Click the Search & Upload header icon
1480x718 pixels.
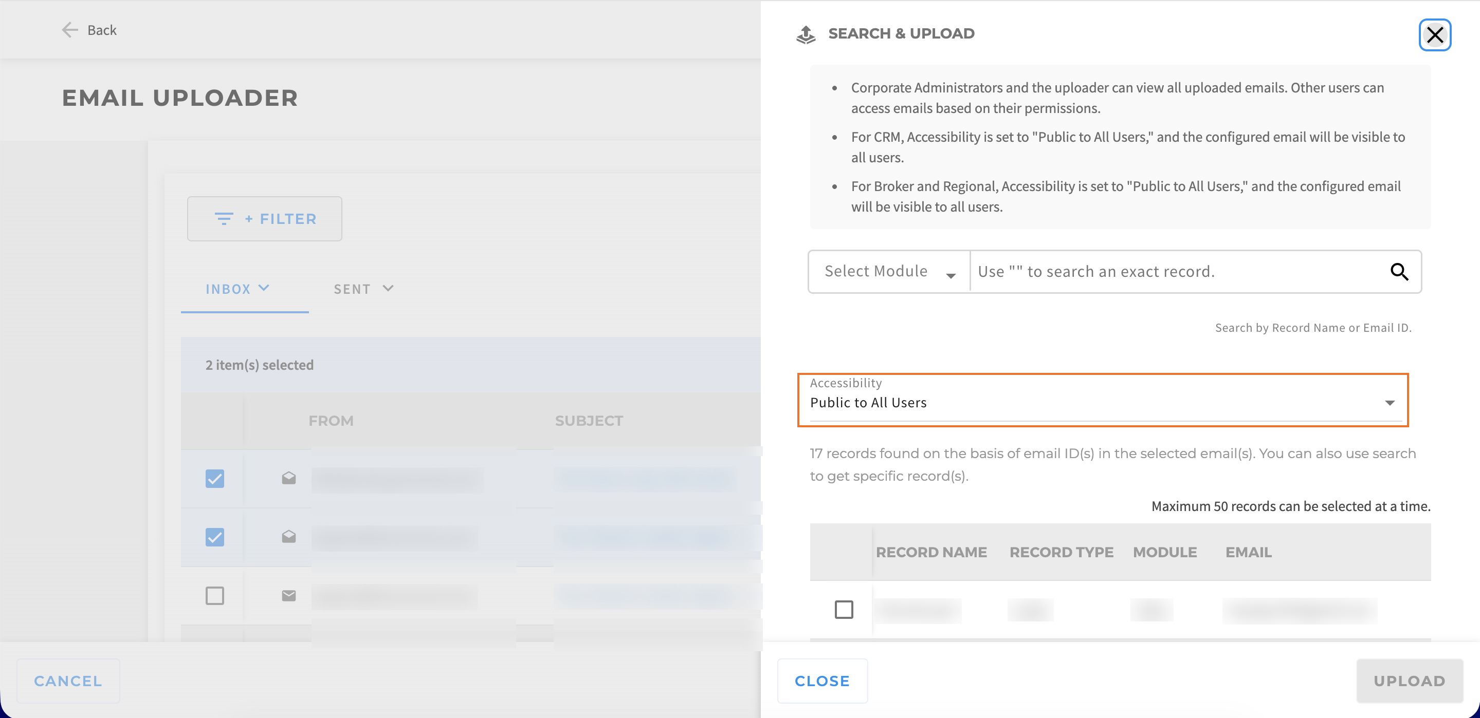click(806, 34)
